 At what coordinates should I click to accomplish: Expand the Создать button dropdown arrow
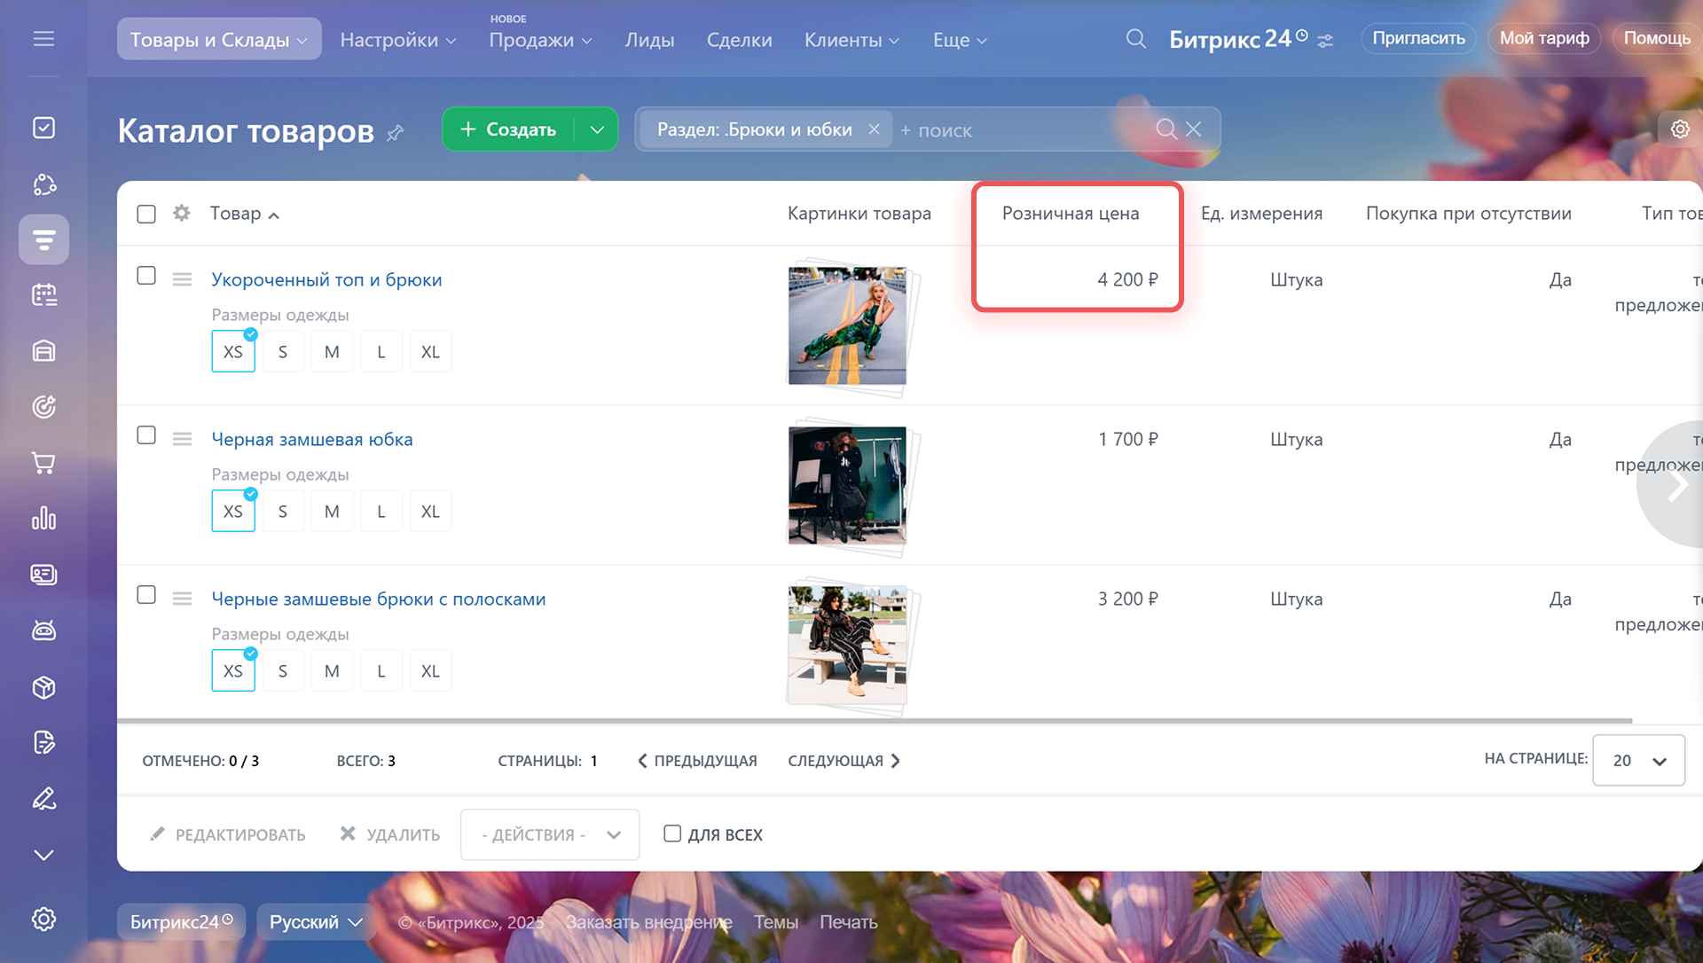(597, 129)
